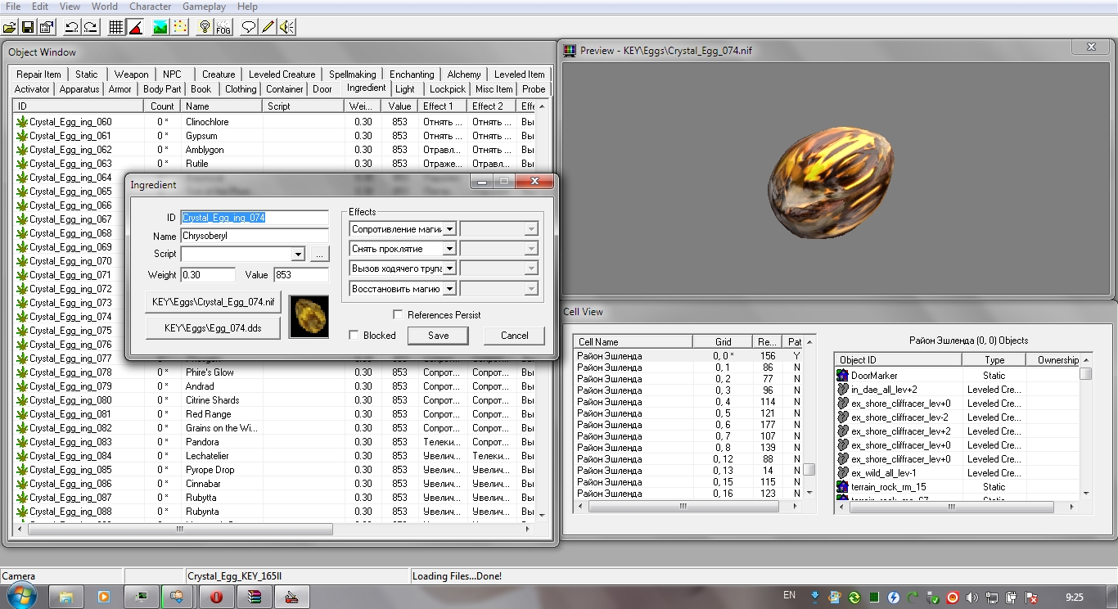The width and height of the screenshot is (1118, 609).
Task: Enable the References Persist checkbox
Action: 398,314
